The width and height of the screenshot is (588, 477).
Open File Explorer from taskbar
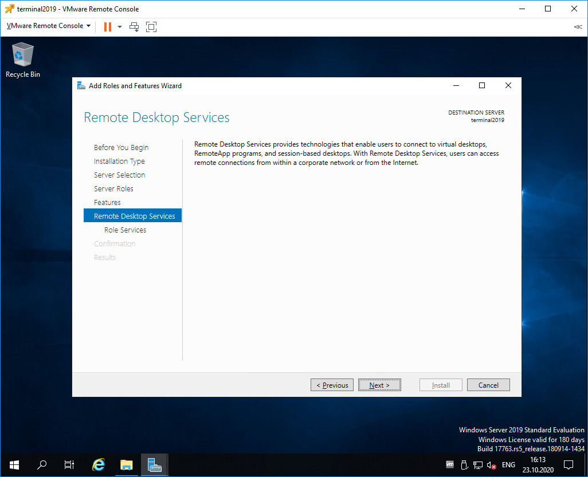127,465
